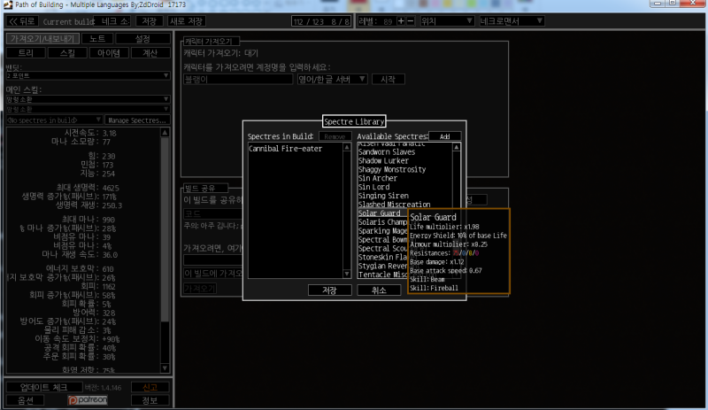Open the No spectres in build dropdown
The width and height of the screenshot is (708, 410).
(x=54, y=120)
